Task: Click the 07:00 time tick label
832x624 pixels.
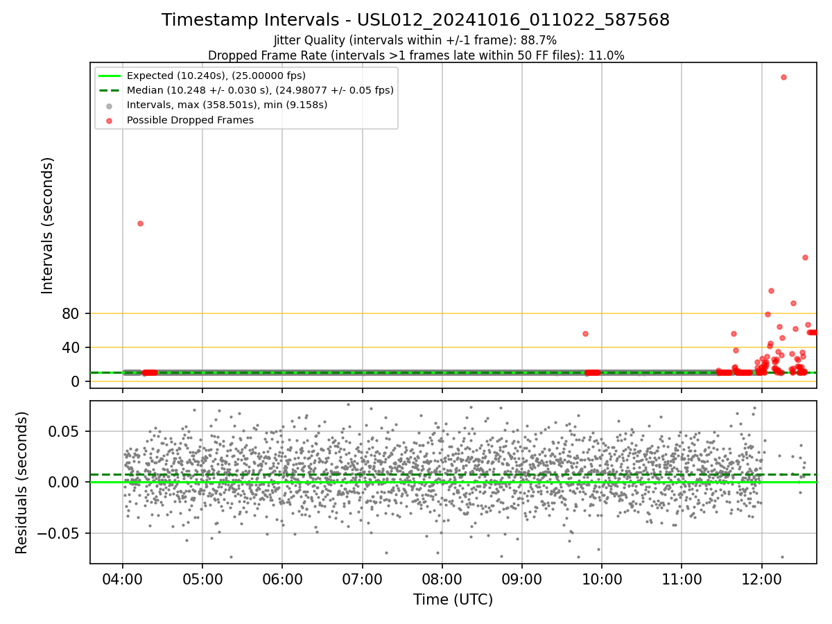Action: pyautogui.click(x=363, y=578)
